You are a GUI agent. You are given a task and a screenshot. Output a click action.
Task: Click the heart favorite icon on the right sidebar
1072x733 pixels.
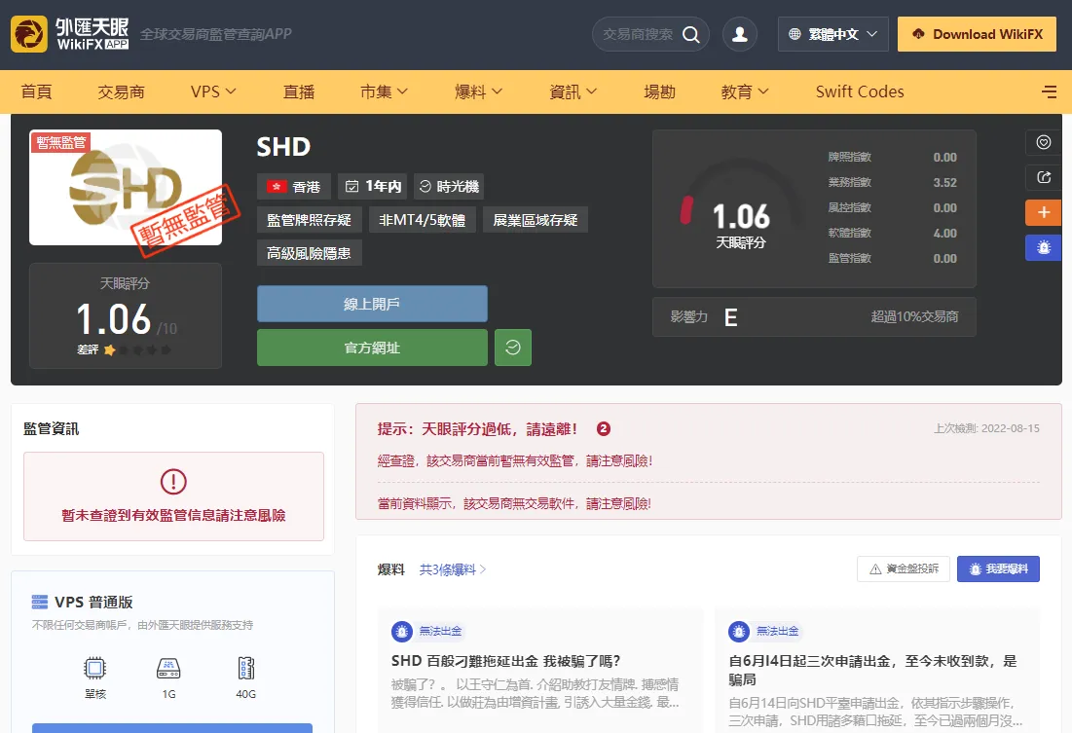pyautogui.click(x=1044, y=142)
